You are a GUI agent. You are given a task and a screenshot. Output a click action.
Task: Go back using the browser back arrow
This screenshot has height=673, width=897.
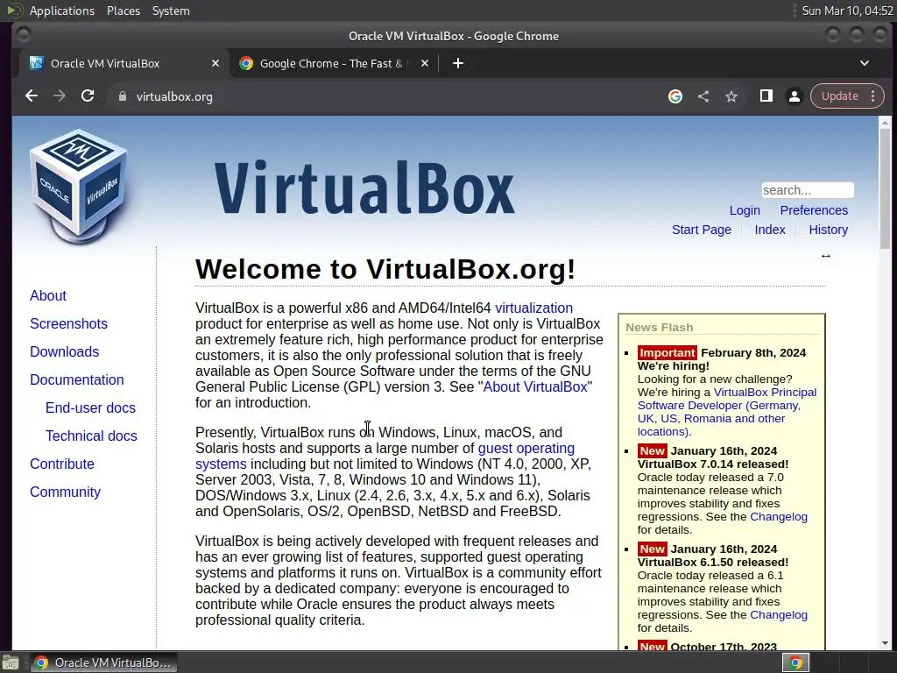point(32,96)
